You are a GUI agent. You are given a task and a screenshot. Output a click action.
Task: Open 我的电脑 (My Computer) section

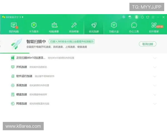click(14, 28)
